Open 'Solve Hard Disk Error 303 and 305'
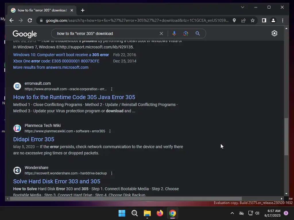This screenshot has width=294, height=220. pos(57,181)
